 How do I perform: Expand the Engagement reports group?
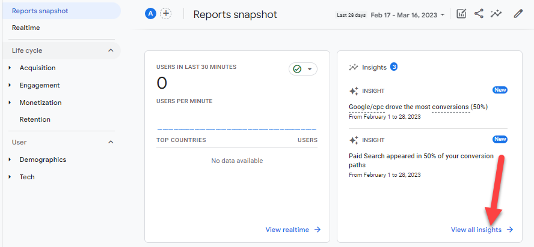click(39, 85)
